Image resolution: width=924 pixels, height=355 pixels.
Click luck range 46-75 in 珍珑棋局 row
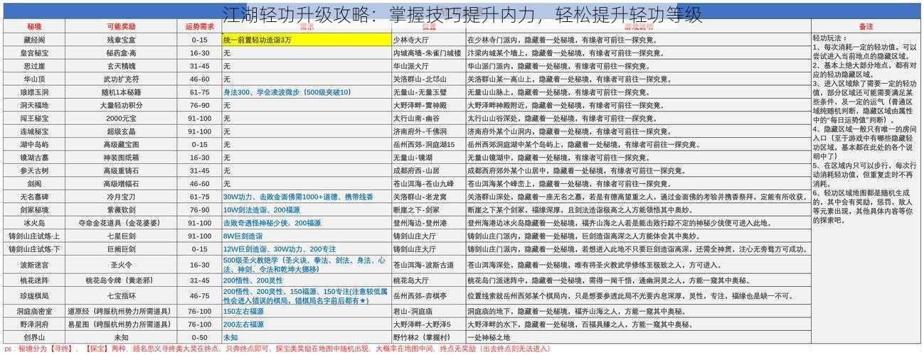200,295
